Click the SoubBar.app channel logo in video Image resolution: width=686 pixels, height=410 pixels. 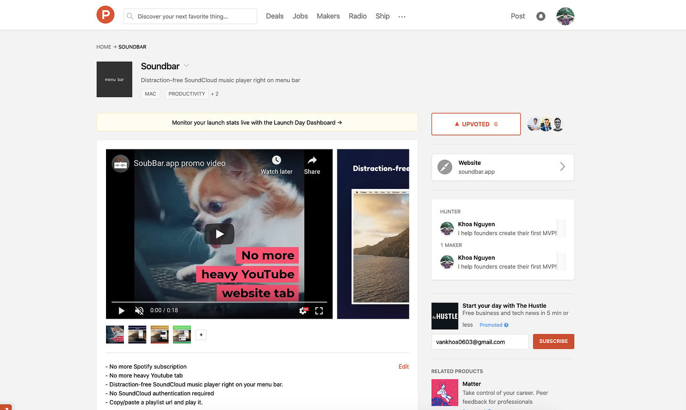click(121, 164)
